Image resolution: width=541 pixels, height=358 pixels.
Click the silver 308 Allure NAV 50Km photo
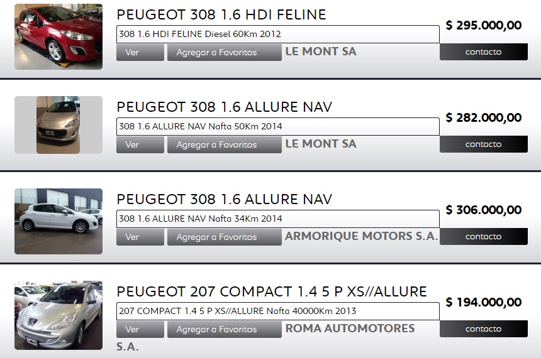58,125
